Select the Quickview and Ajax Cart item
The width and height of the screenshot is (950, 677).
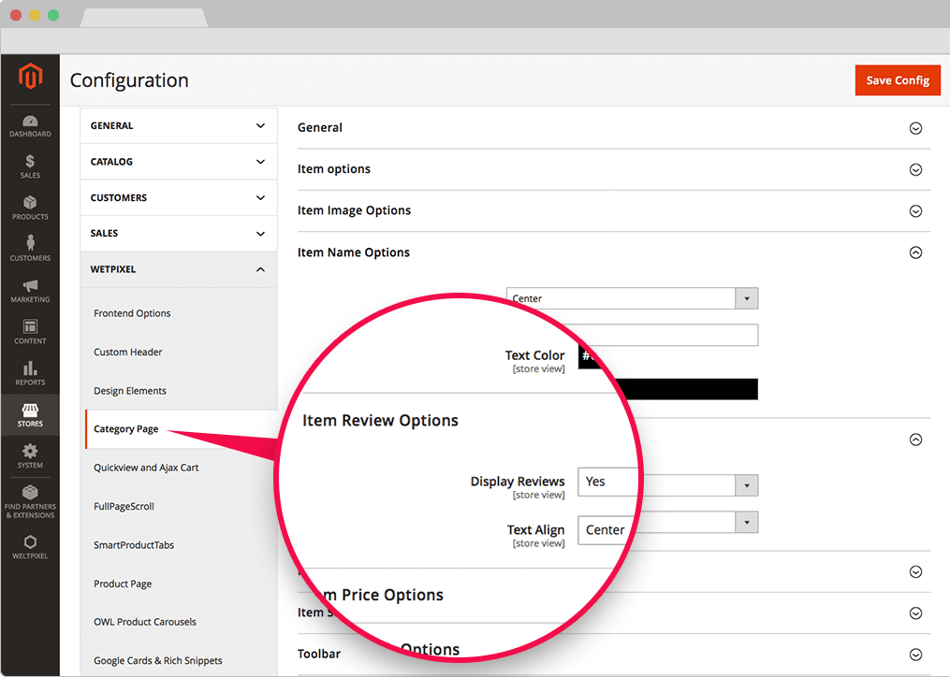coord(146,468)
